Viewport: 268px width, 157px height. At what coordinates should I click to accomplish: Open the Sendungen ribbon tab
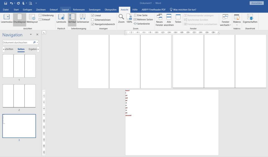pyautogui.click(x=94, y=10)
